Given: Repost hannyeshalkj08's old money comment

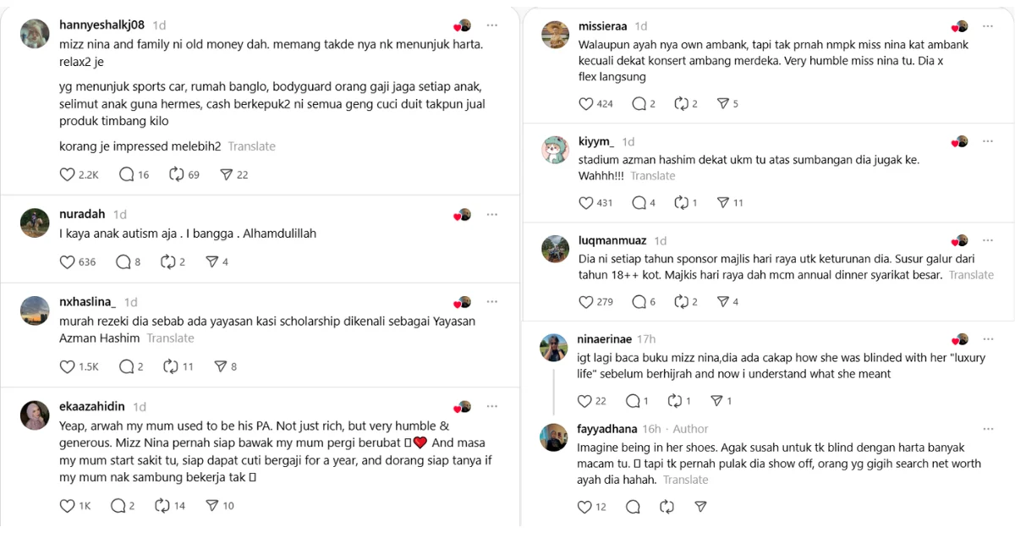Looking at the screenshot, I should (177, 175).
